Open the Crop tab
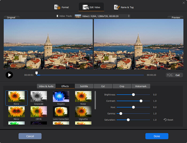This screenshot has height=143, width=187. (122, 86)
